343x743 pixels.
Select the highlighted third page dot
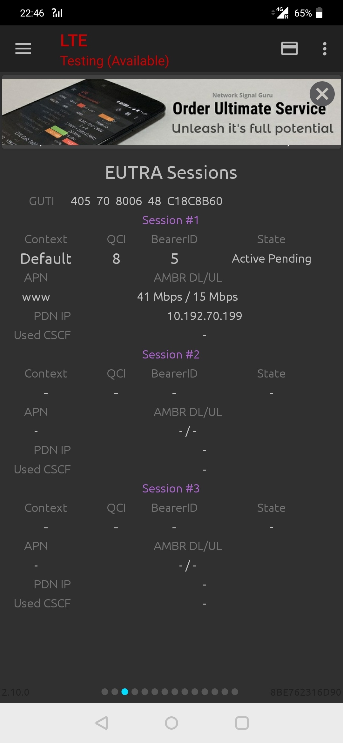(x=125, y=692)
